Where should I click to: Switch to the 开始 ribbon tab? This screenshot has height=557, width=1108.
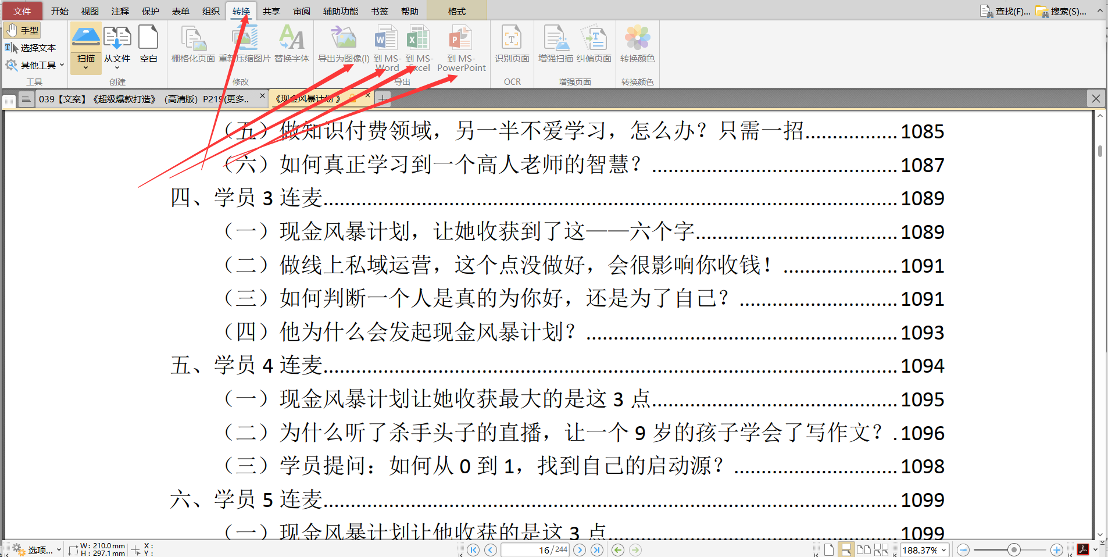tap(59, 11)
